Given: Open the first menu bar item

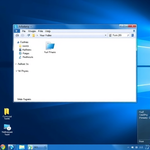Looking at the screenshot, I should tap(24, 31).
